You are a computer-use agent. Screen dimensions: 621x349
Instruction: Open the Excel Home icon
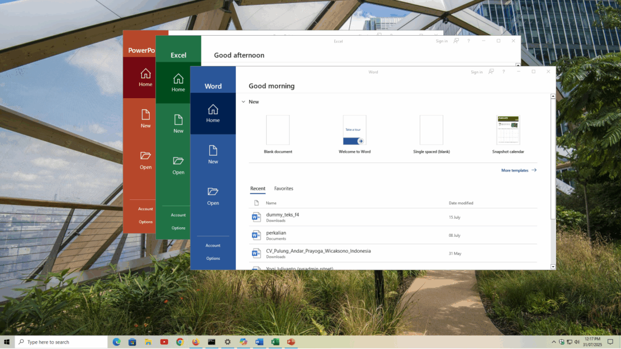(178, 79)
